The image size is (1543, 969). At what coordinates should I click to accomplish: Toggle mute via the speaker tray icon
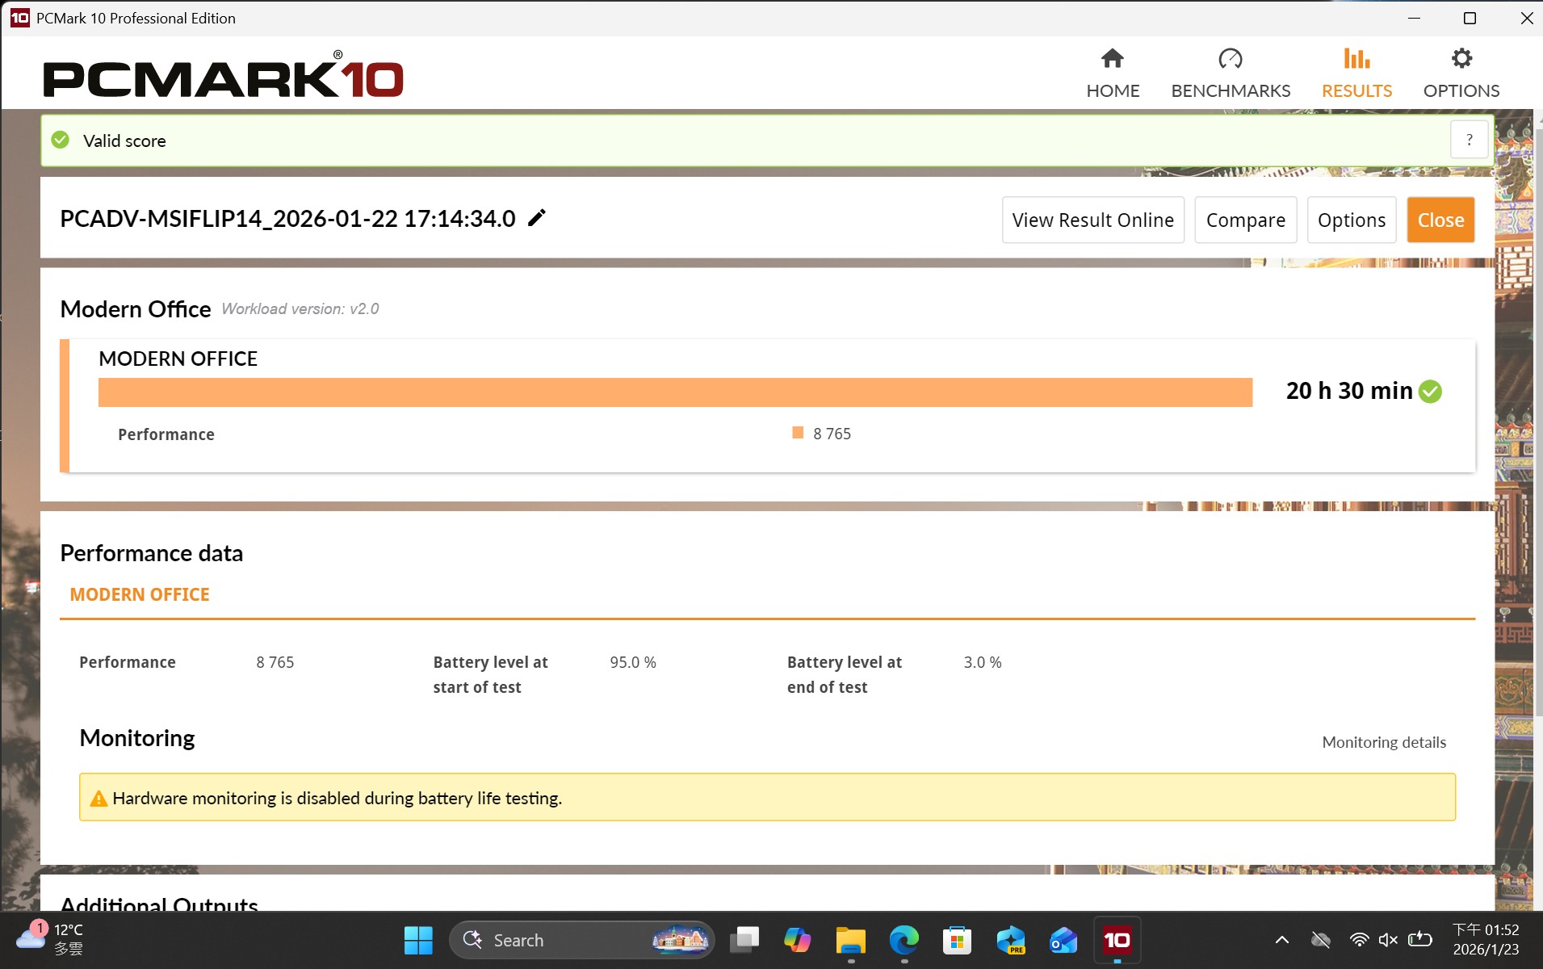pos(1389,938)
